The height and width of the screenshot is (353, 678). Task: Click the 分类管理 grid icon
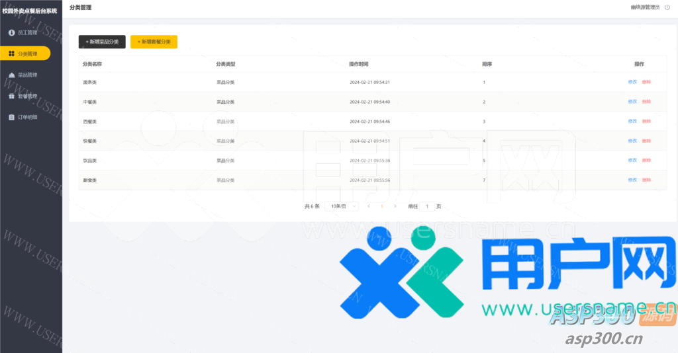11,54
